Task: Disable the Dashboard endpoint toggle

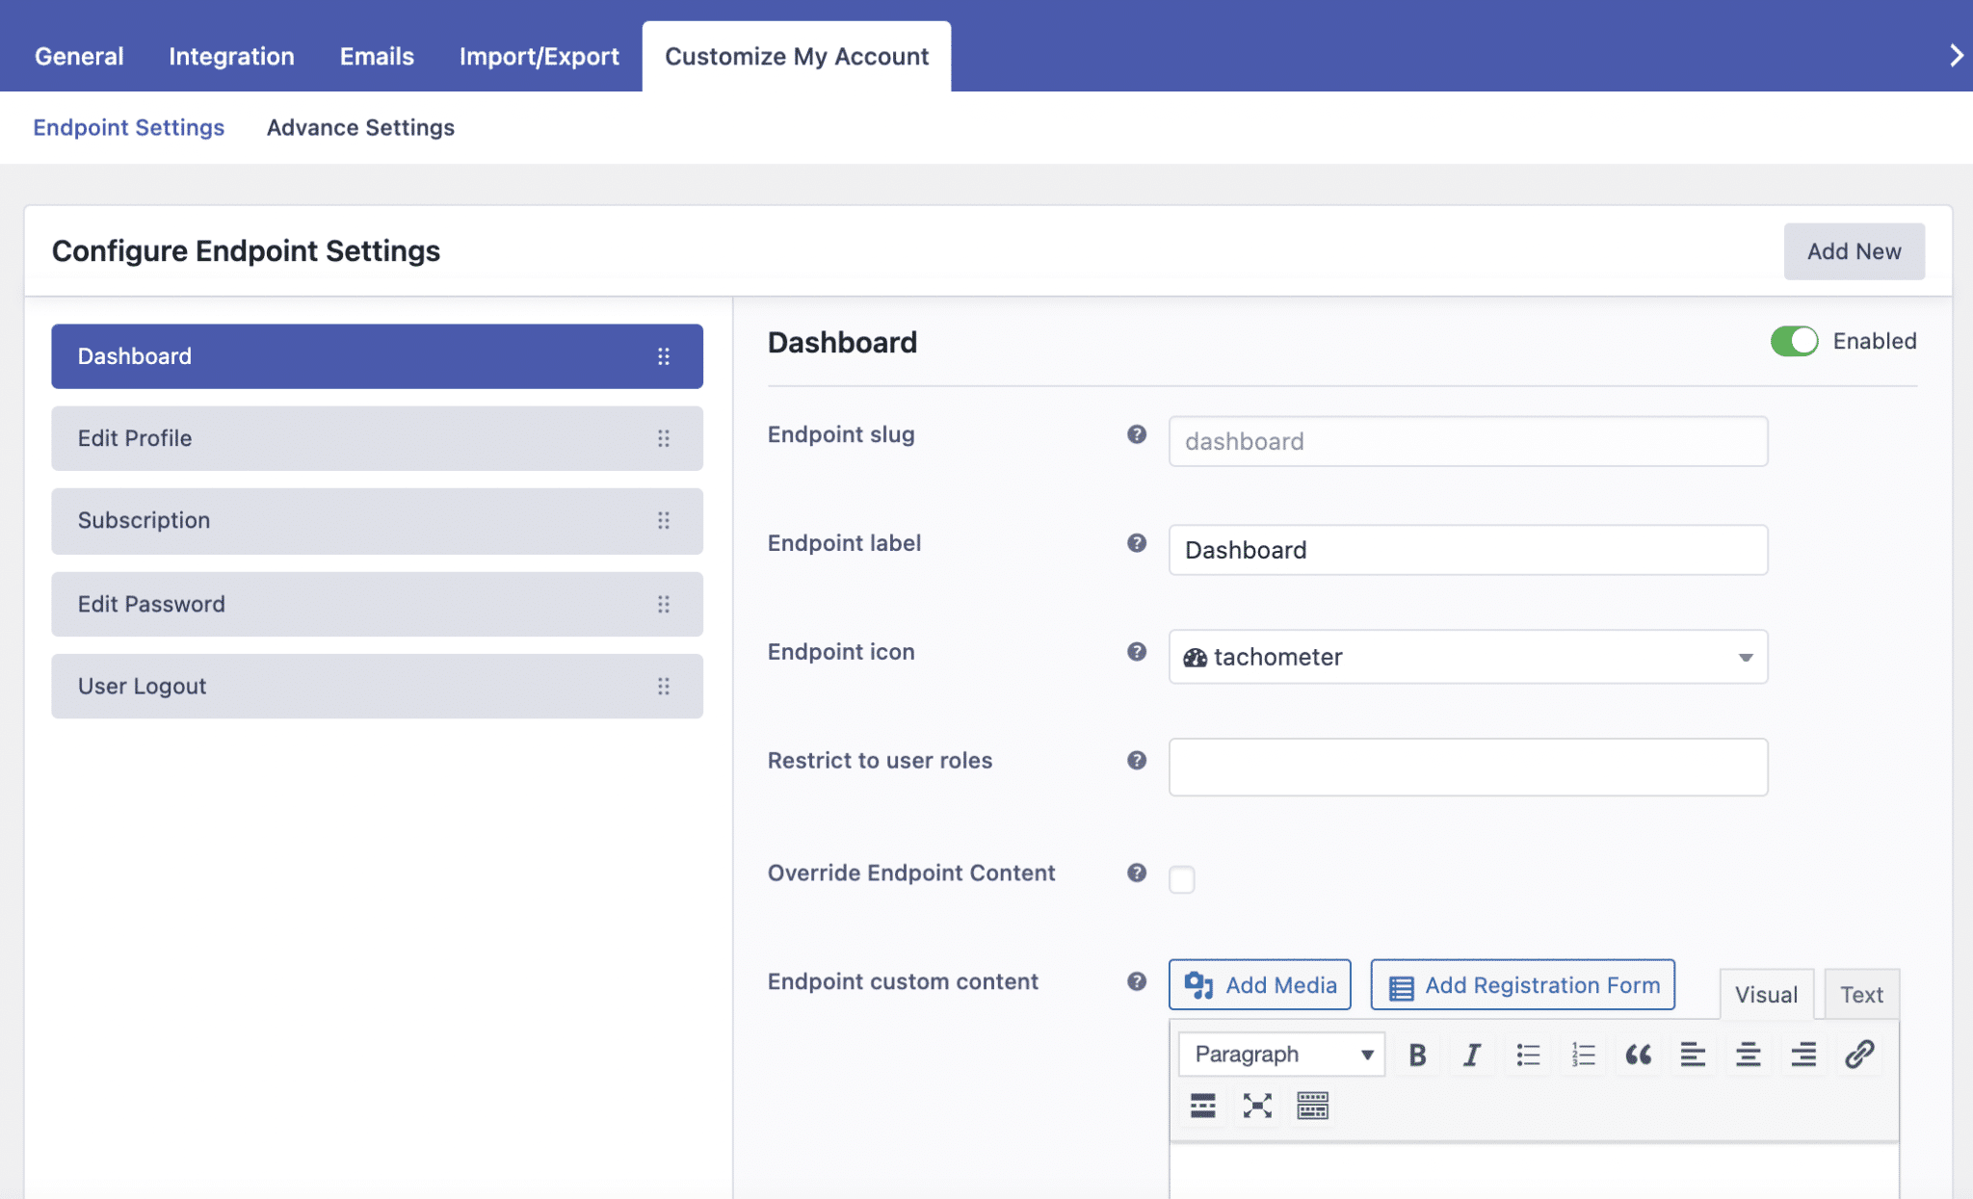Action: 1794,341
